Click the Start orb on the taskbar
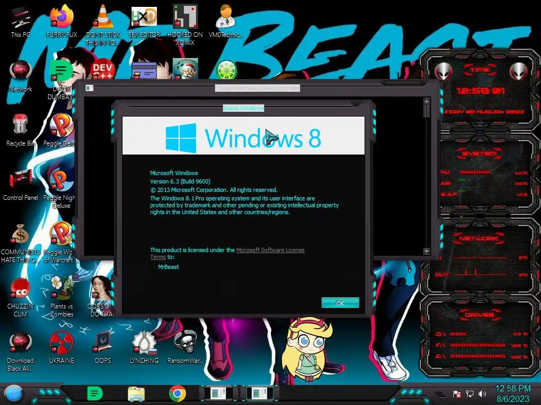This screenshot has height=405, width=541. (13, 393)
